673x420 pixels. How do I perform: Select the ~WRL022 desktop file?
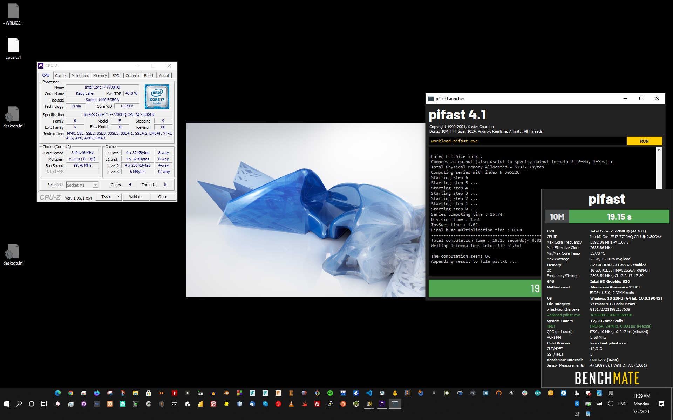pyautogui.click(x=13, y=15)
